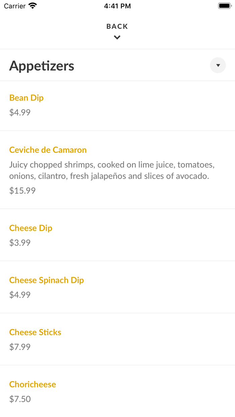Image resolution: width=235 pixels, height=417 pixels.
Task: Open the Cheese Sticks item
Action: 35,332
